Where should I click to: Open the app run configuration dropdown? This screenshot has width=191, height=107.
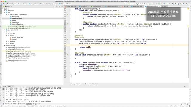[131, 4]
